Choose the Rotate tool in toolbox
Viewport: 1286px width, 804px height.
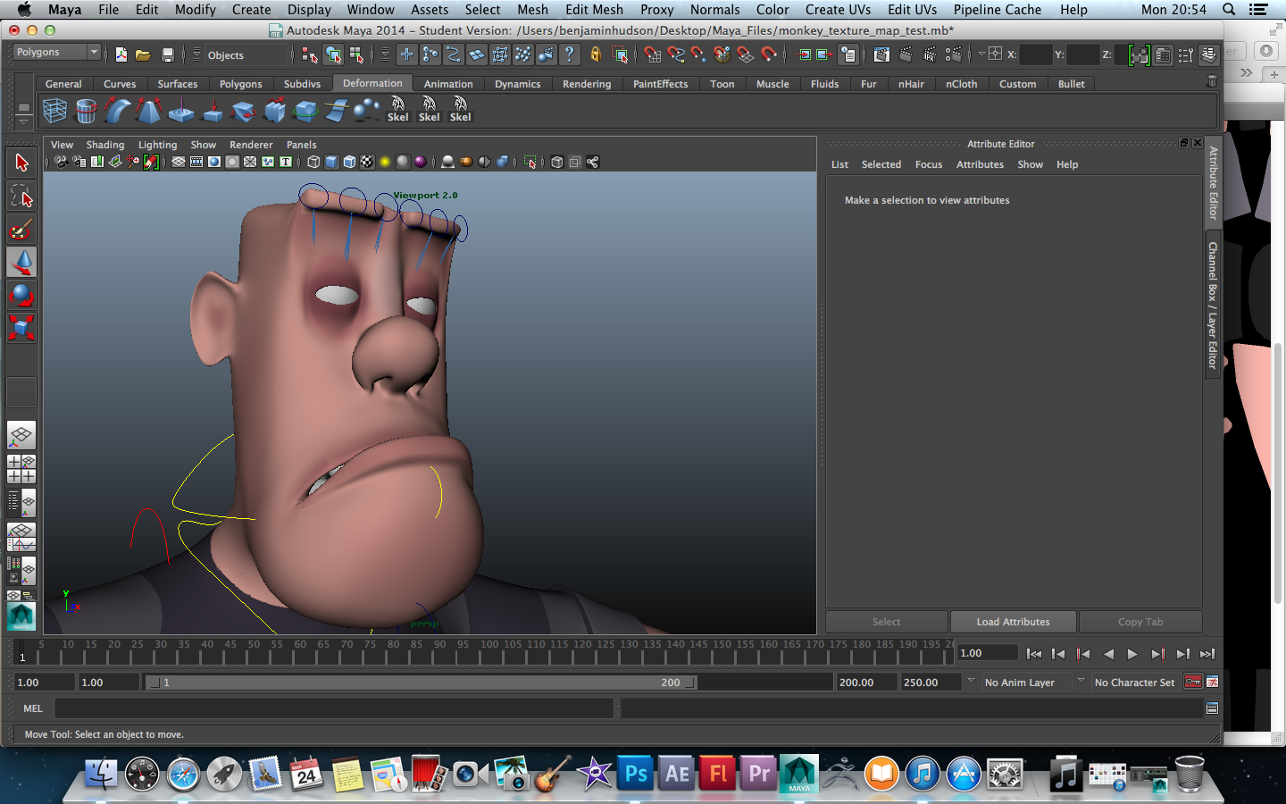coord(21,295)
